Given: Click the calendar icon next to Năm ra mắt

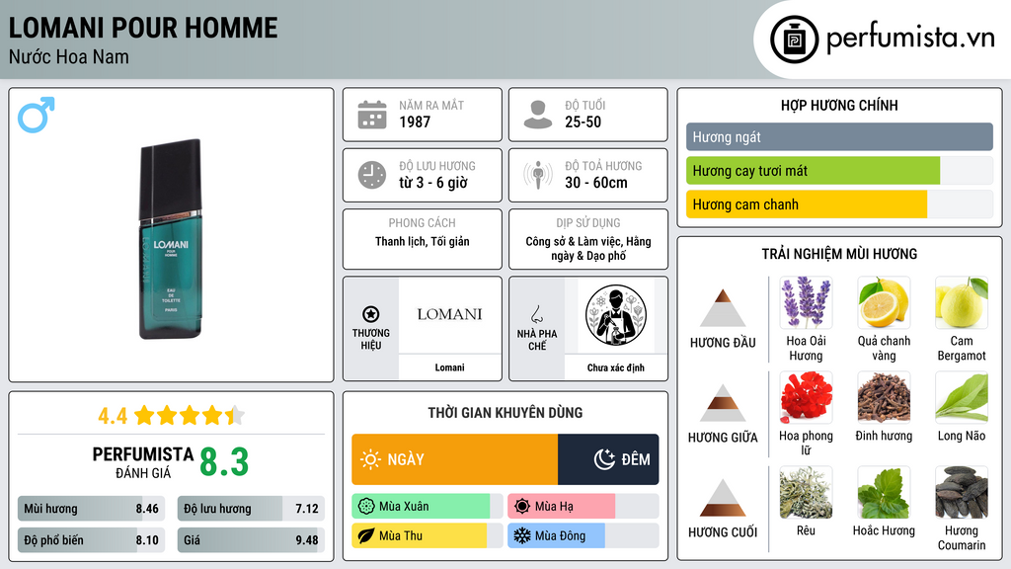Looking at the screenshot, I should point(372,115).
